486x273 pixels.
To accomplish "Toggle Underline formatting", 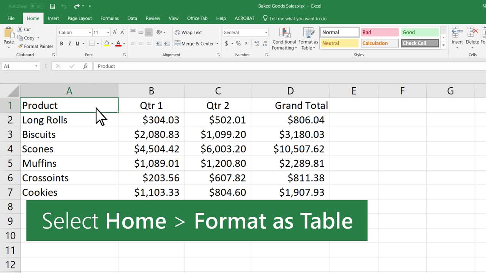I will pos(77,44).
